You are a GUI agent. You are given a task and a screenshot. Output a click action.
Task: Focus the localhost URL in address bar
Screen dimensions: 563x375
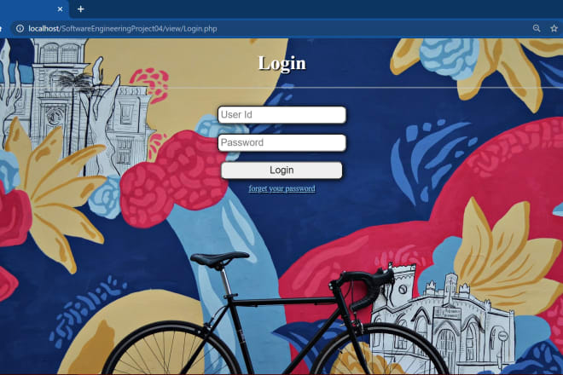(123, 29)
